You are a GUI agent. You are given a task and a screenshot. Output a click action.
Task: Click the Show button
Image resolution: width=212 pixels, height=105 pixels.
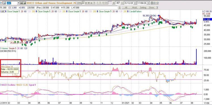(x=151, y=7)
